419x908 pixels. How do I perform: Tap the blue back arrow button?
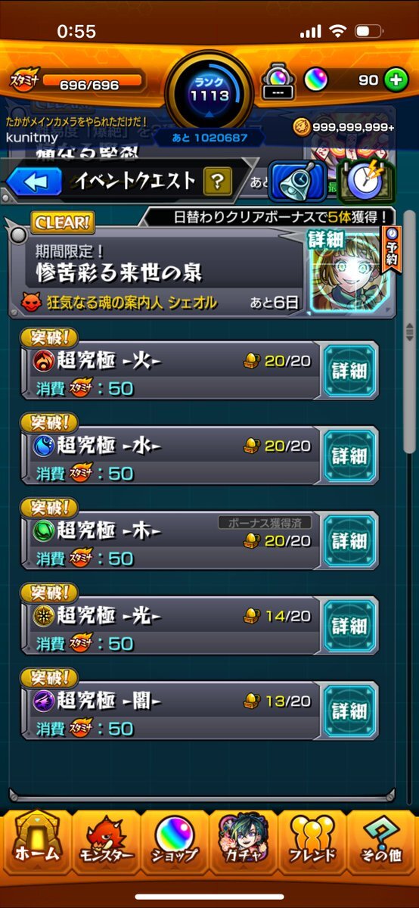34,182
